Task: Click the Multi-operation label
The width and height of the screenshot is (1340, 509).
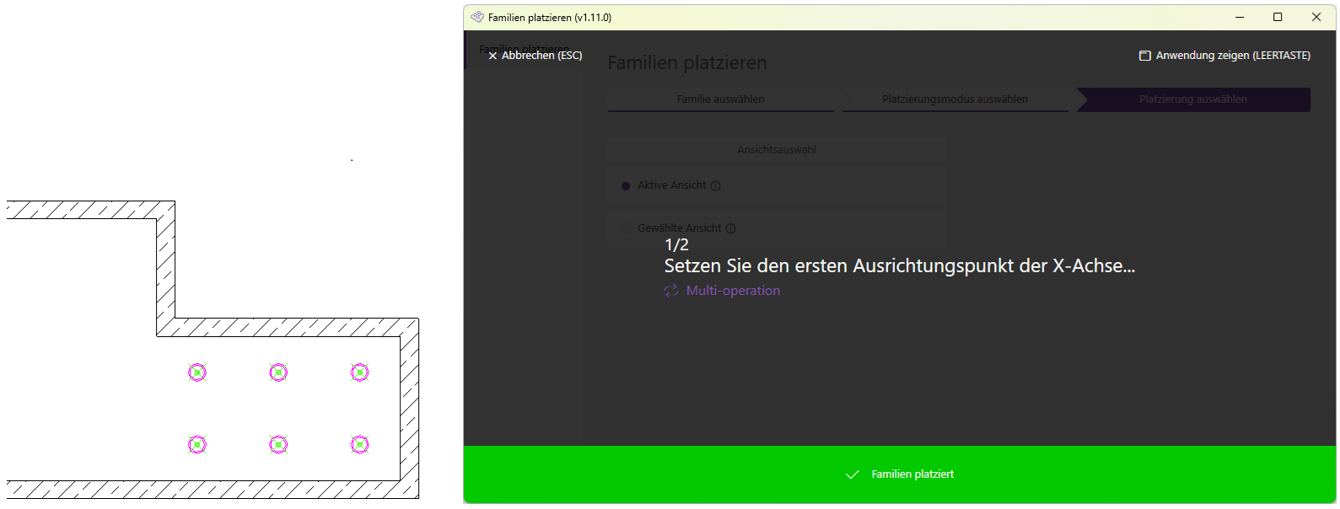Action: coord(733,291)
